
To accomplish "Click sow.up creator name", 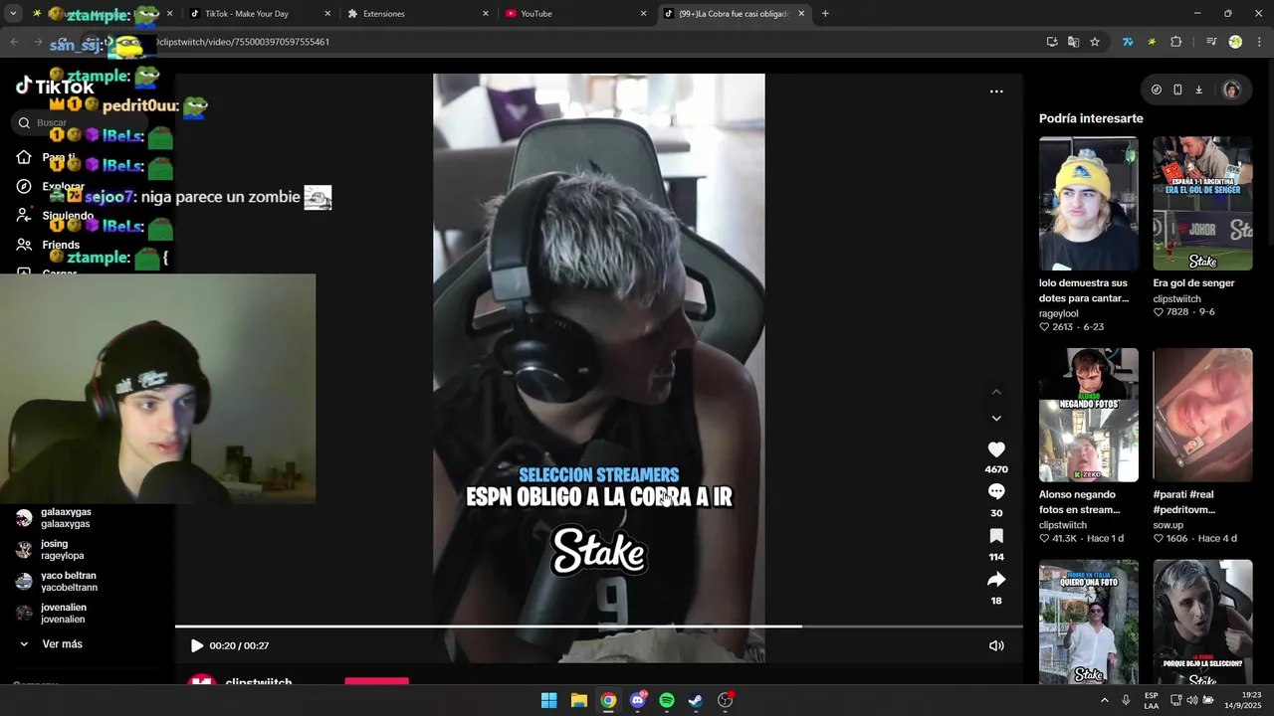I will click(x=1168, y=525).
